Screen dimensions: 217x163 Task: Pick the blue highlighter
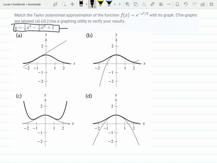pyautogui.click(x=109, y=3)
